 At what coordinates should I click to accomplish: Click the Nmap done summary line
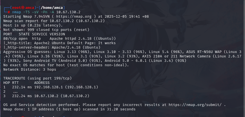[69, 109]
